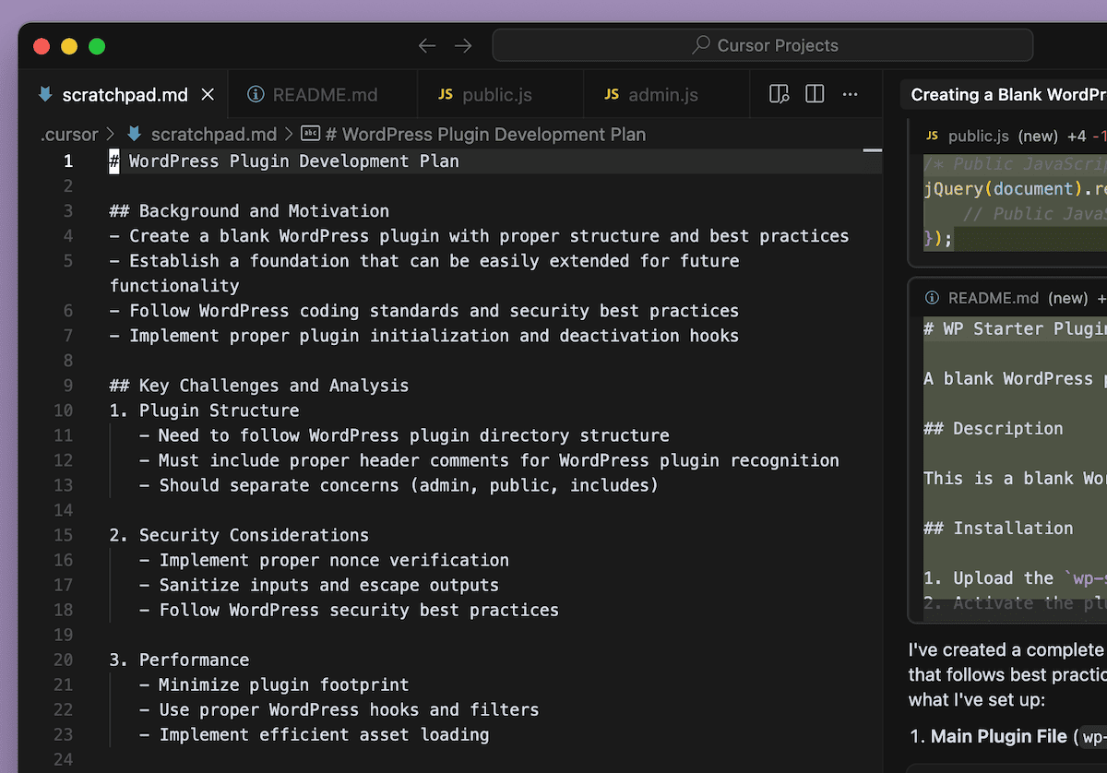The width and height of the screenshot is (1107, 773).
Task: Click line number 1 in the gutter
Action: click(67, 161)
